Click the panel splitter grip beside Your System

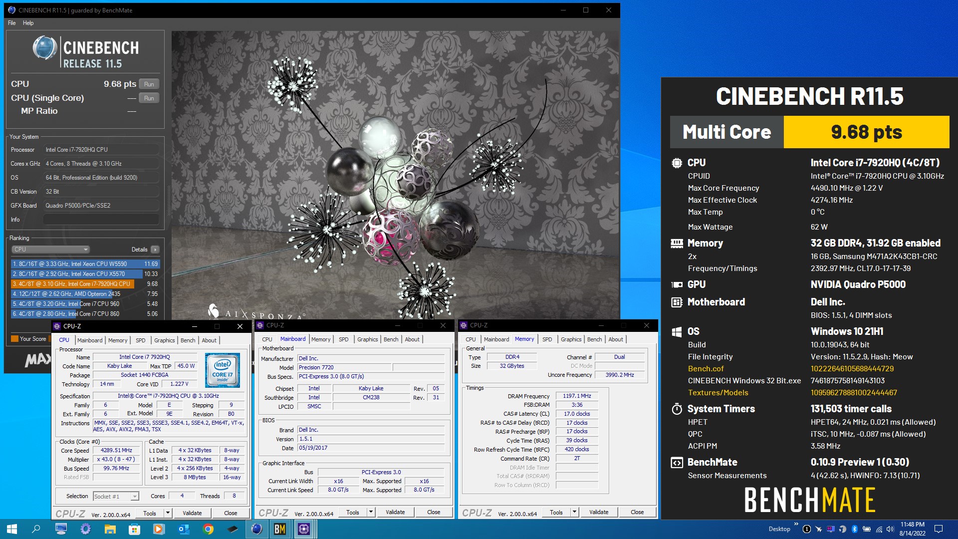169,200
